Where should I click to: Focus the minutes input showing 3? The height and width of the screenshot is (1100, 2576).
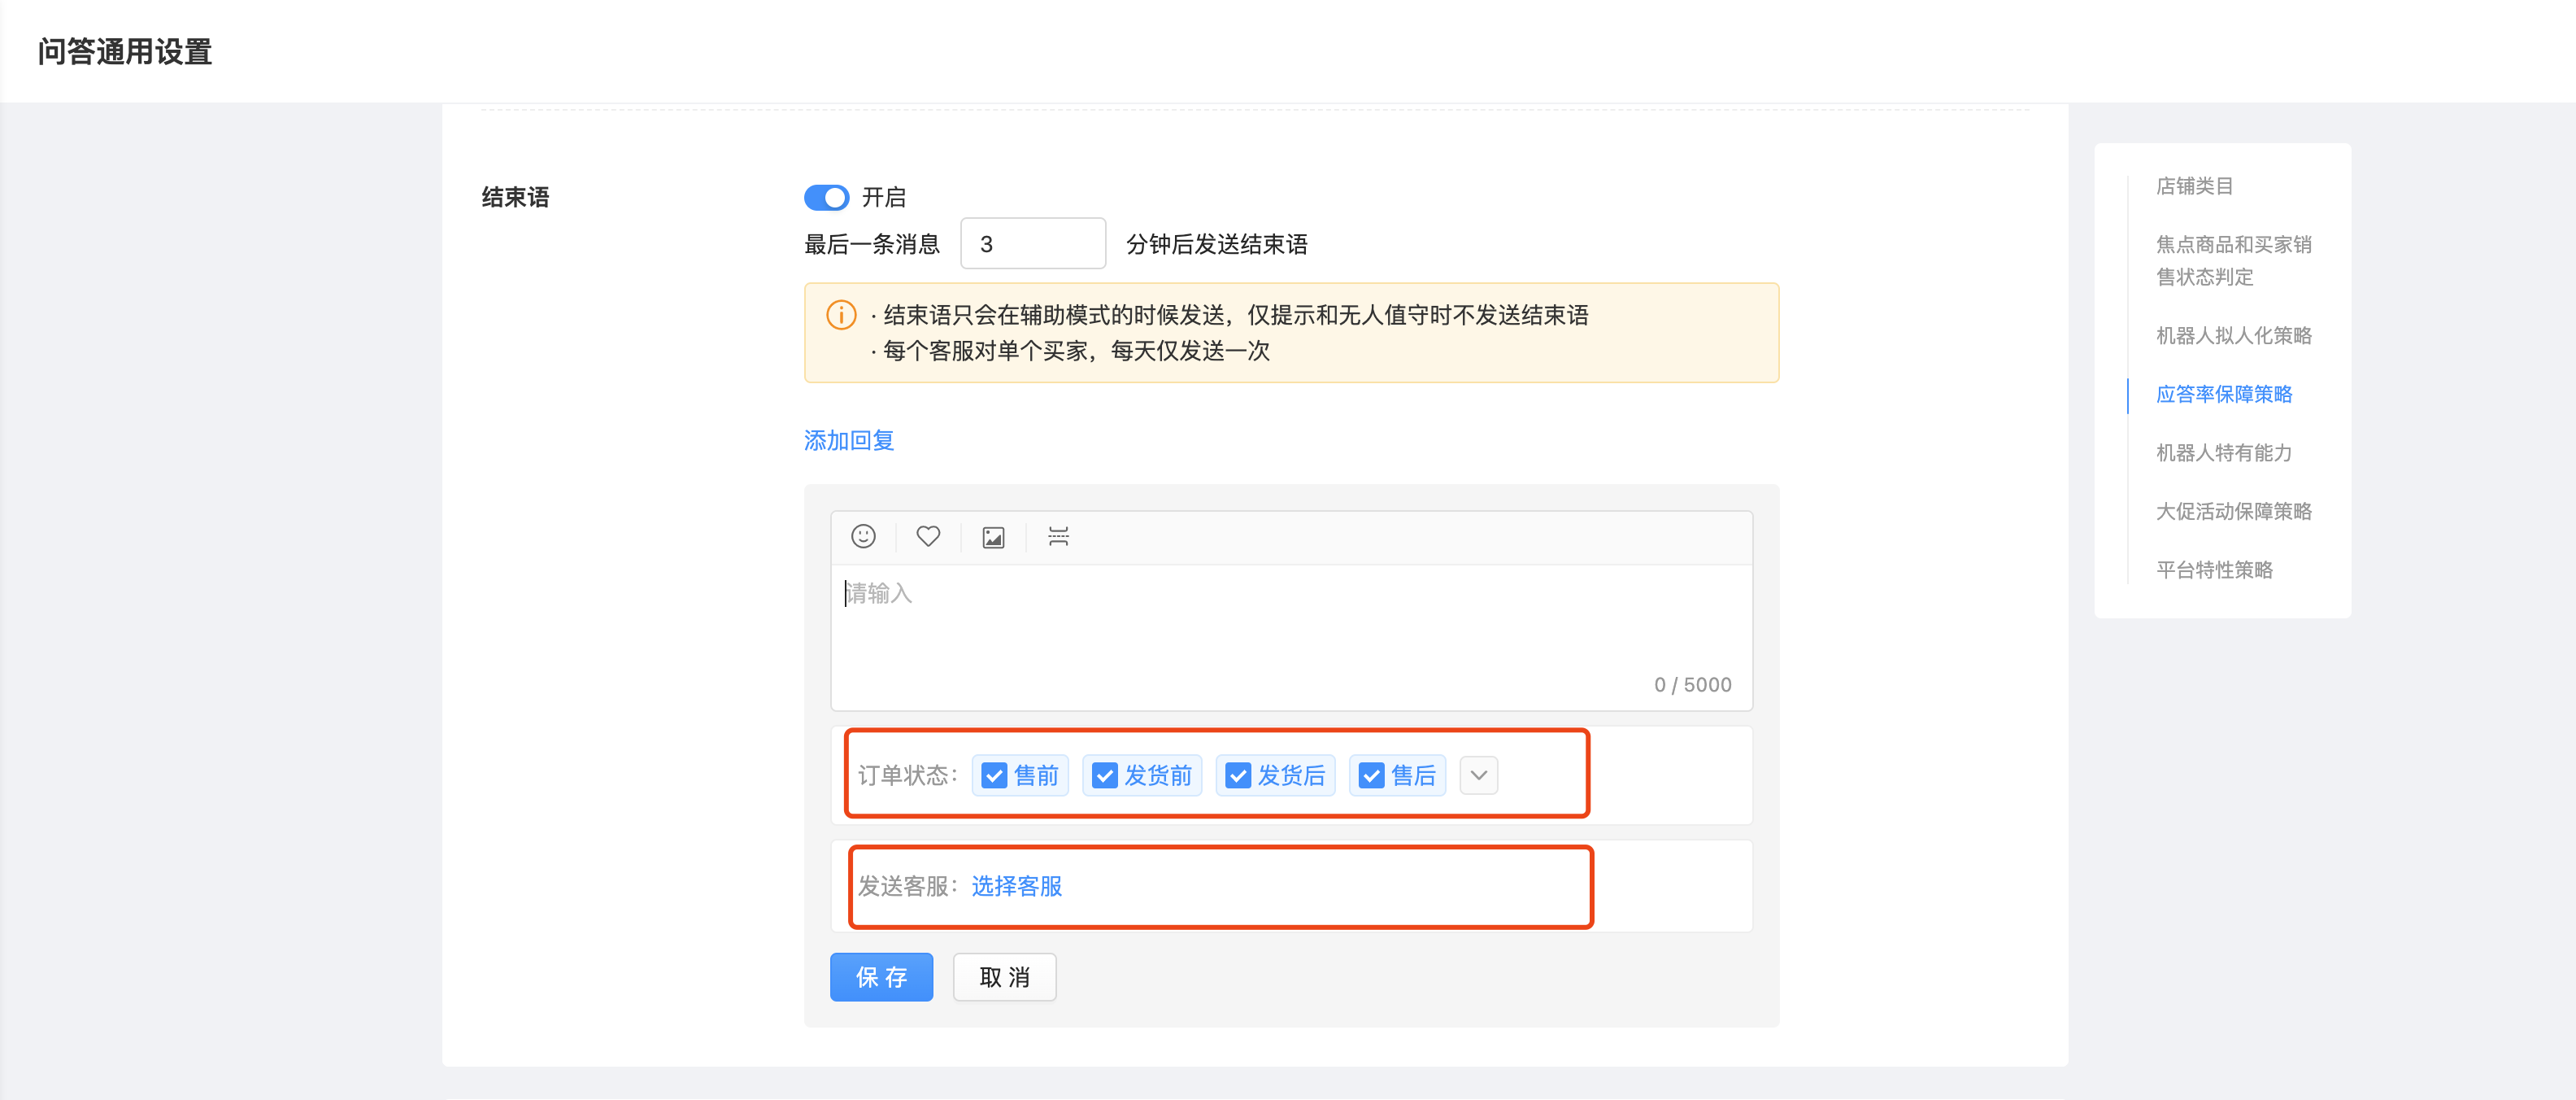coord(1032,243)
